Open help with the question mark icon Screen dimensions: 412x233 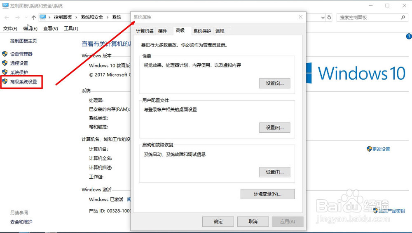409,37
